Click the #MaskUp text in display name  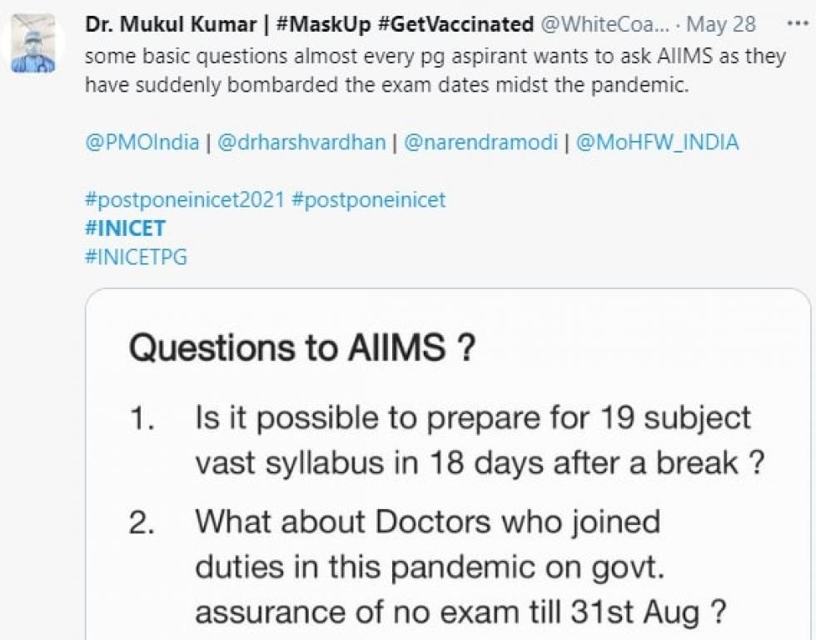323,24
